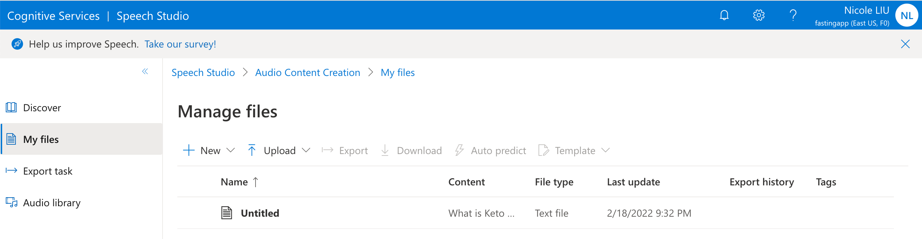Expand the New dropdown chevron
Screen dimensions: 922x239
point(230,150)
